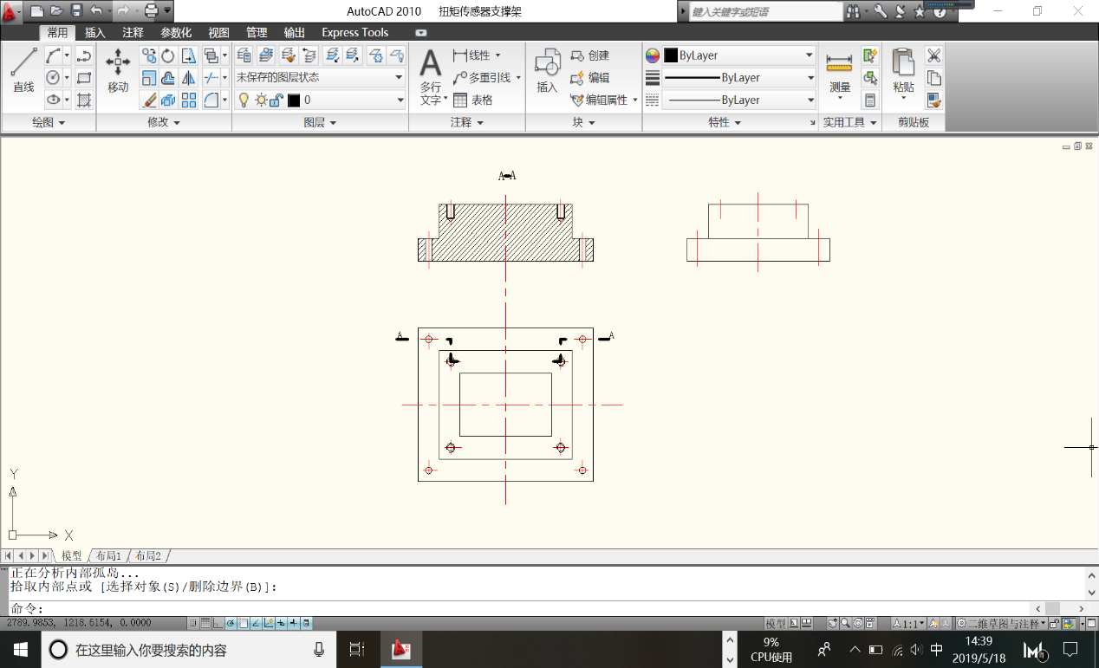
Task: Click the 表格 table button
Action: [x=473, y=101]
